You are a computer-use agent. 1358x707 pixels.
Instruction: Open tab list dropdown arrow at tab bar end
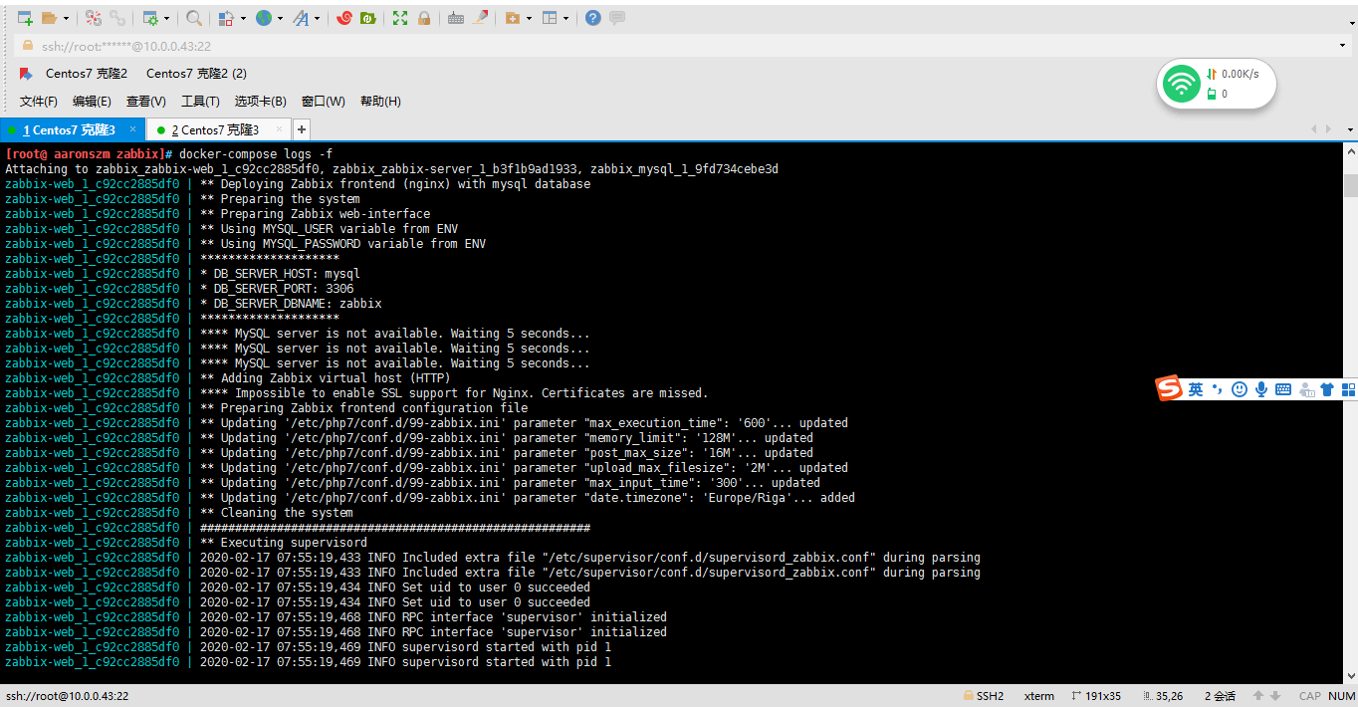coord(1351,129)
